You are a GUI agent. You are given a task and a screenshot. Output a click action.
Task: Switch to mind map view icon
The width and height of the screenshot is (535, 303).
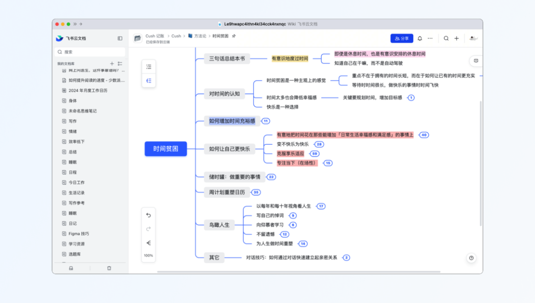(x=149, y=81)
